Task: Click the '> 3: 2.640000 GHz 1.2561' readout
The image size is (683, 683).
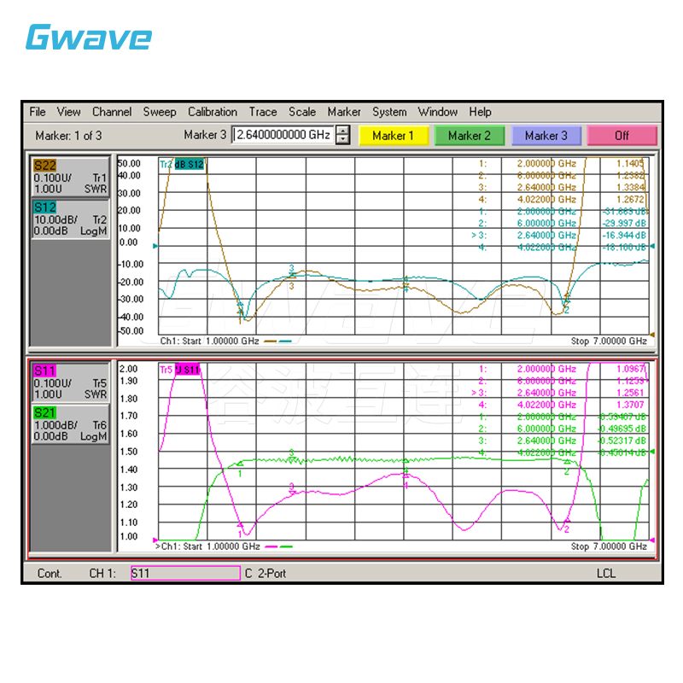Action: coord(558,393)
